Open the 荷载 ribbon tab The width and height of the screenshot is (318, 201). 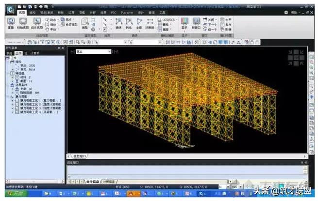[82, 13]
